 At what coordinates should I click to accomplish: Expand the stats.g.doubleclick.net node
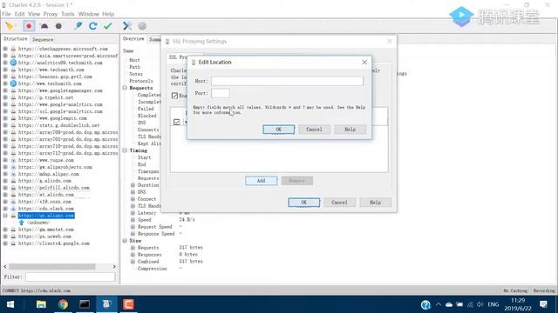pyautogui.click(x=5, y=125)
